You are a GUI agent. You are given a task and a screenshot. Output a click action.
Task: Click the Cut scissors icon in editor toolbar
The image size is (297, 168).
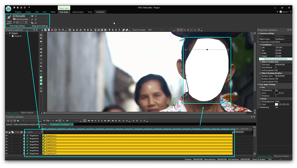pos(42,30)
